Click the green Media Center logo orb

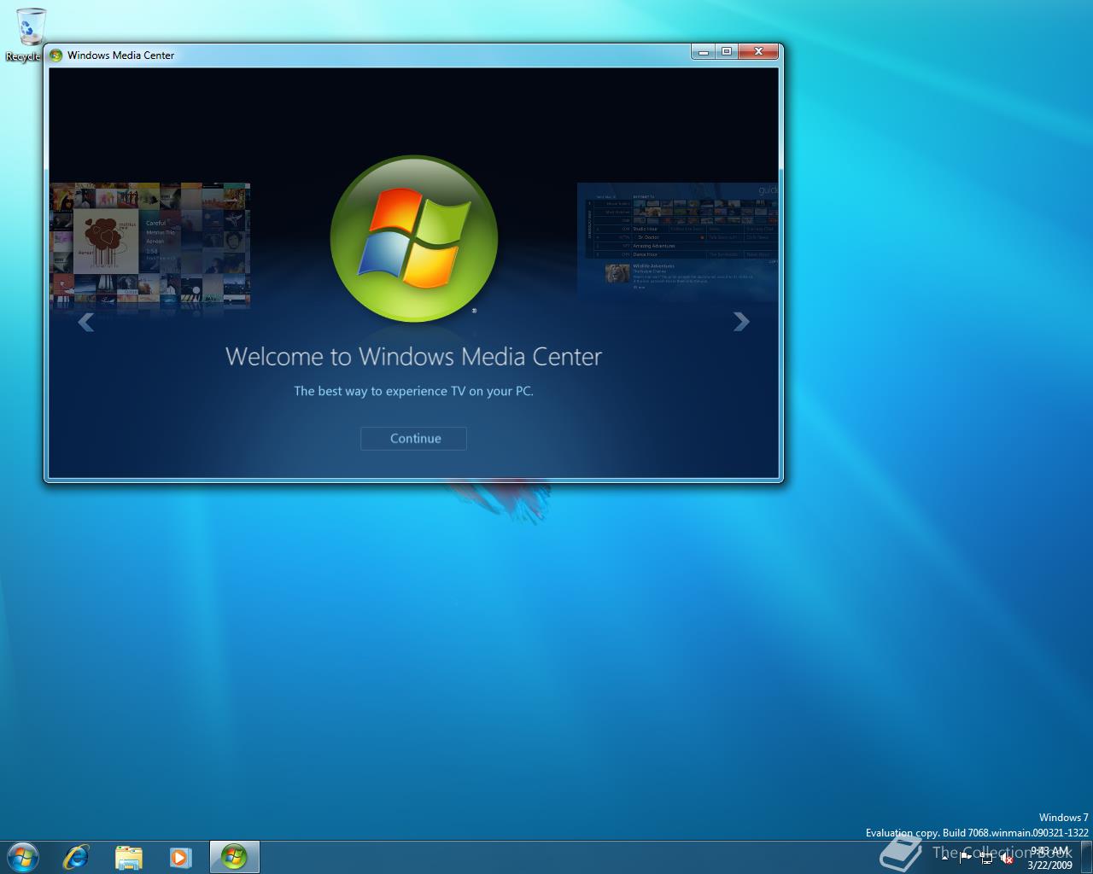pyautogui.click(x=413, y=239)
